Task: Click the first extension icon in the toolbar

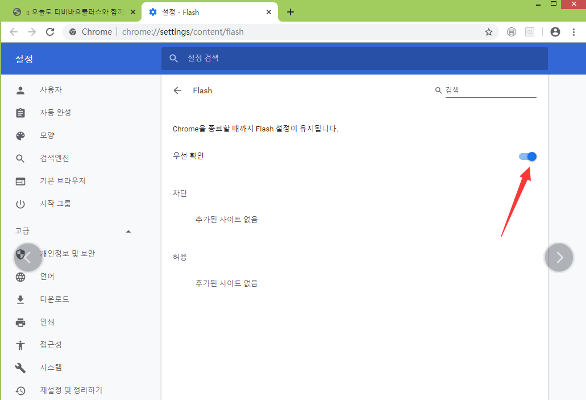Action: [x=511, y=32]
